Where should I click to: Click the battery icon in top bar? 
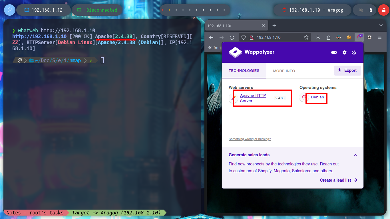[x=371, y=10]
